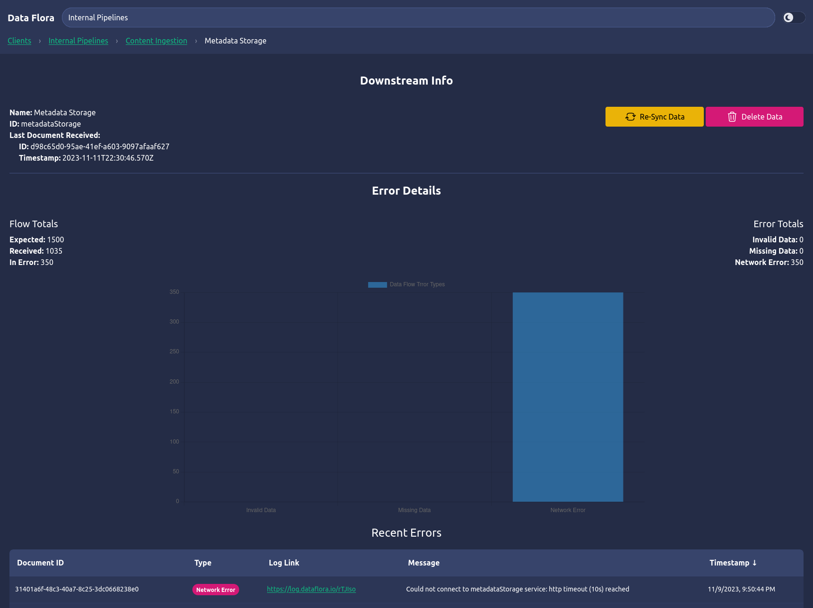Toggle the Data Flow Error Types legend swatch
This screenshot has height=608, width=813.
[377, 284]
